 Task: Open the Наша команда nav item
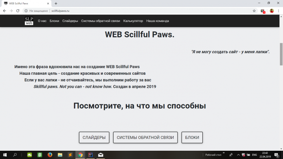158,21
